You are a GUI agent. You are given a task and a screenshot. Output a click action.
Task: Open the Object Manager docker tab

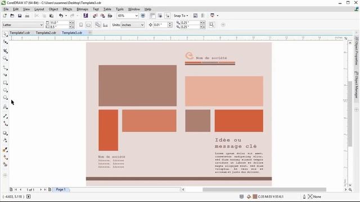(x=357, y=85)
